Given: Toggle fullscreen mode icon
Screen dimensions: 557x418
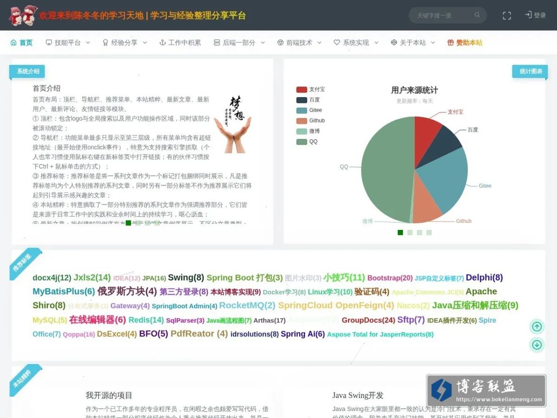Looking at the screenshot, I should point(507,15).
